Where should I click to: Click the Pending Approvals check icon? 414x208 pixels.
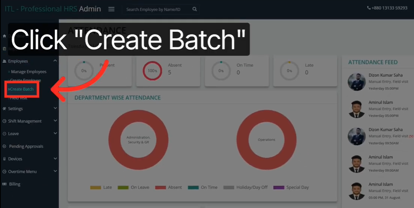pos(4,146)
